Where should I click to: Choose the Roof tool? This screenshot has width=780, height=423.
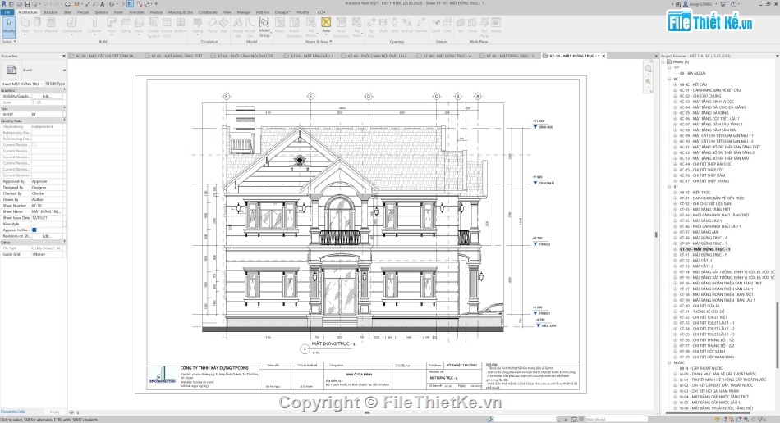(112, 25)
